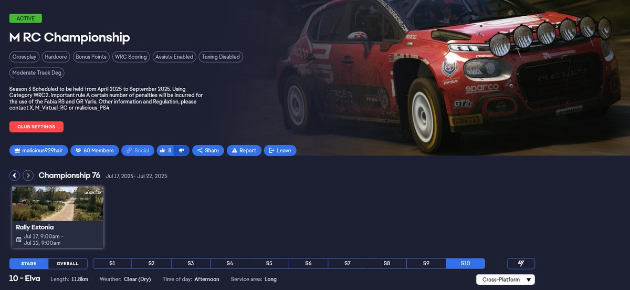Select stage tab S5
This screenshot has height=290, width=630.
click(x=269, y=263)
